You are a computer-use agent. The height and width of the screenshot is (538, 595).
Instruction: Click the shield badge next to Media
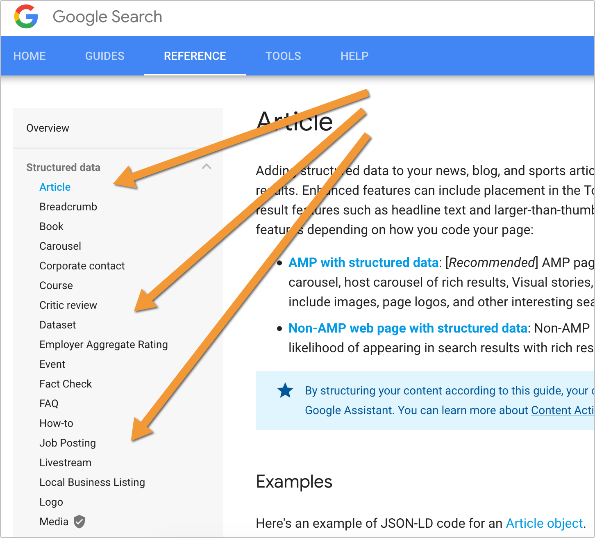79,522
